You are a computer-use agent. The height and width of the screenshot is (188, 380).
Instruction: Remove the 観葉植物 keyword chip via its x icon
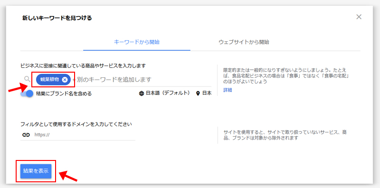click(x=65, y=80)
